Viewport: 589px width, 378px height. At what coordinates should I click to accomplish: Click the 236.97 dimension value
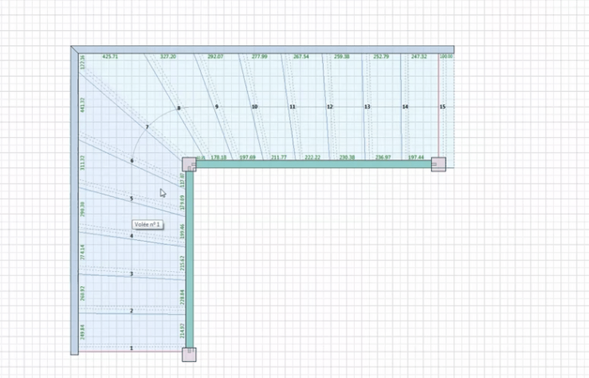click(383, 158)
